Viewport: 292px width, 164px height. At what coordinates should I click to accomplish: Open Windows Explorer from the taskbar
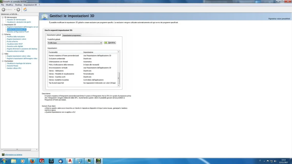tap(13, 161)
